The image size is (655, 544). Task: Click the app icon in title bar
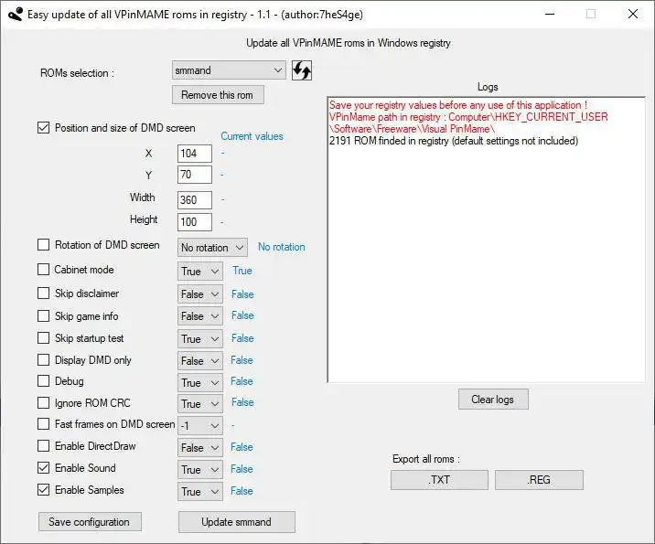(15, 15)
